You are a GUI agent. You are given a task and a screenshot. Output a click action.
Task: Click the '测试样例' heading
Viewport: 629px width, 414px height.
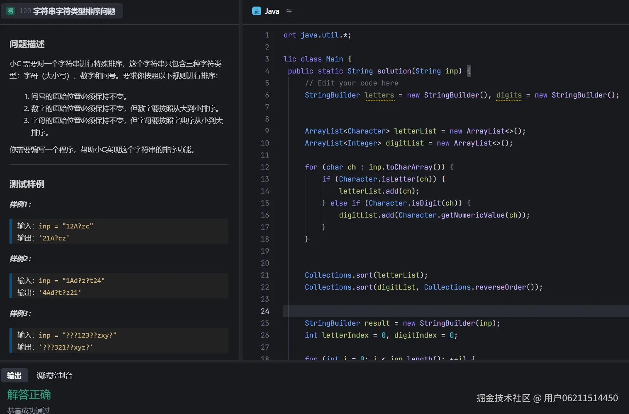pyautogui.click(x=27, y=184)
